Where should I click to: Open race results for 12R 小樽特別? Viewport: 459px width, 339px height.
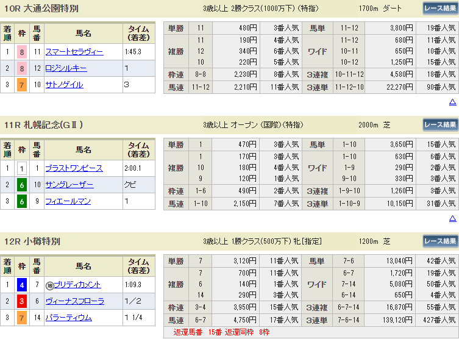click(440, 241)
